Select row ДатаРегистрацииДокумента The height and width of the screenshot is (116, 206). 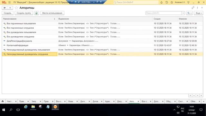point(102,41)
